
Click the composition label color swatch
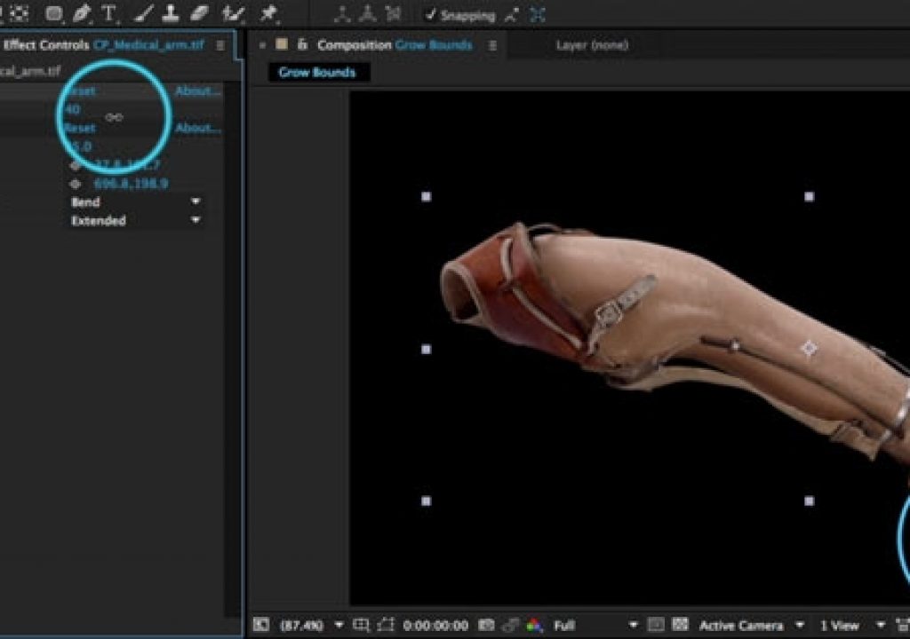282,44
